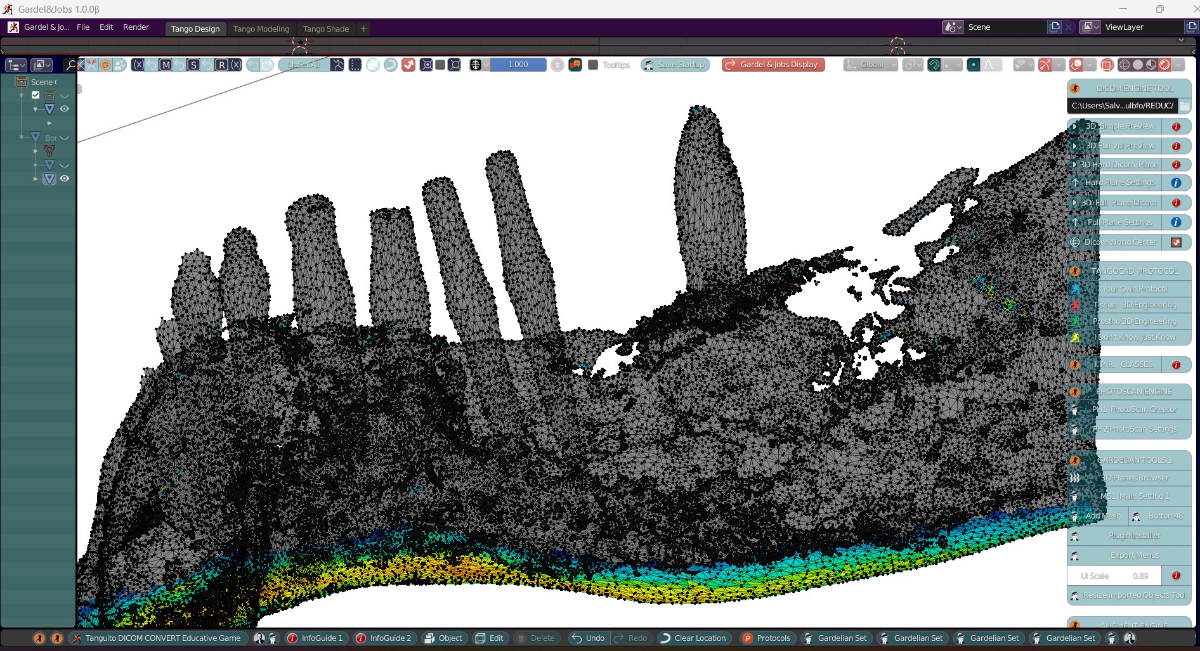Click the Gardel & Jobs Display button

773,65
